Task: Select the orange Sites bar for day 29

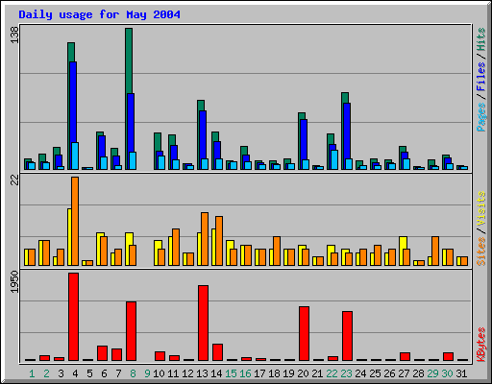Action: pyautogui.click(x=435, y=251)
